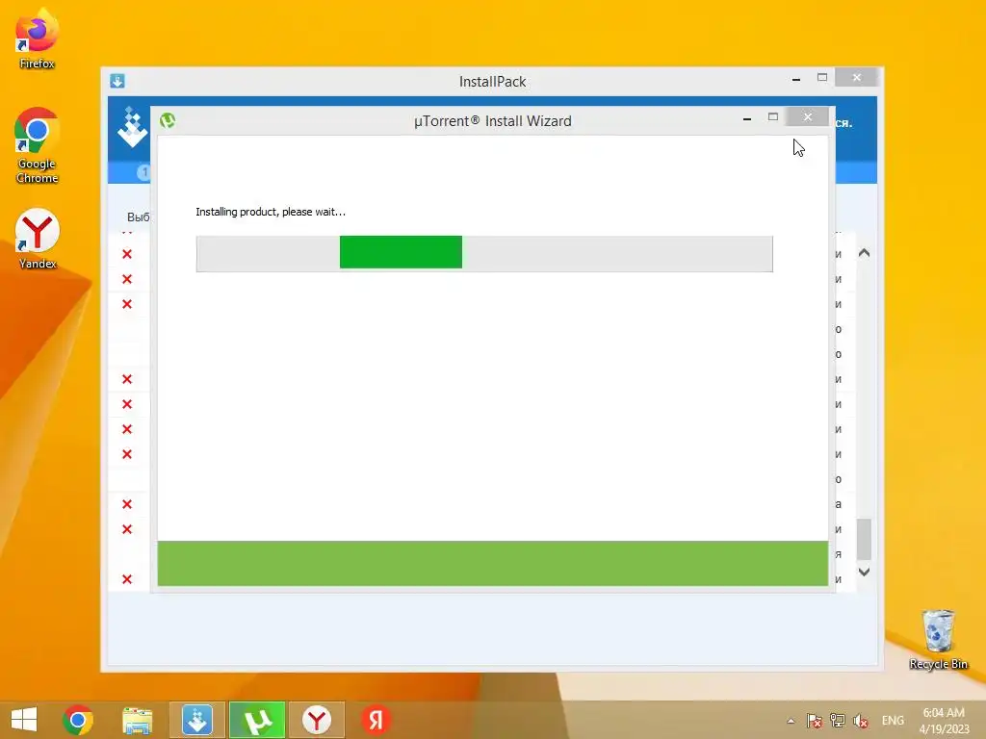Click InstallPack vertical scrollbar thumb
The image size is (986, 739).
click(864, 539)
